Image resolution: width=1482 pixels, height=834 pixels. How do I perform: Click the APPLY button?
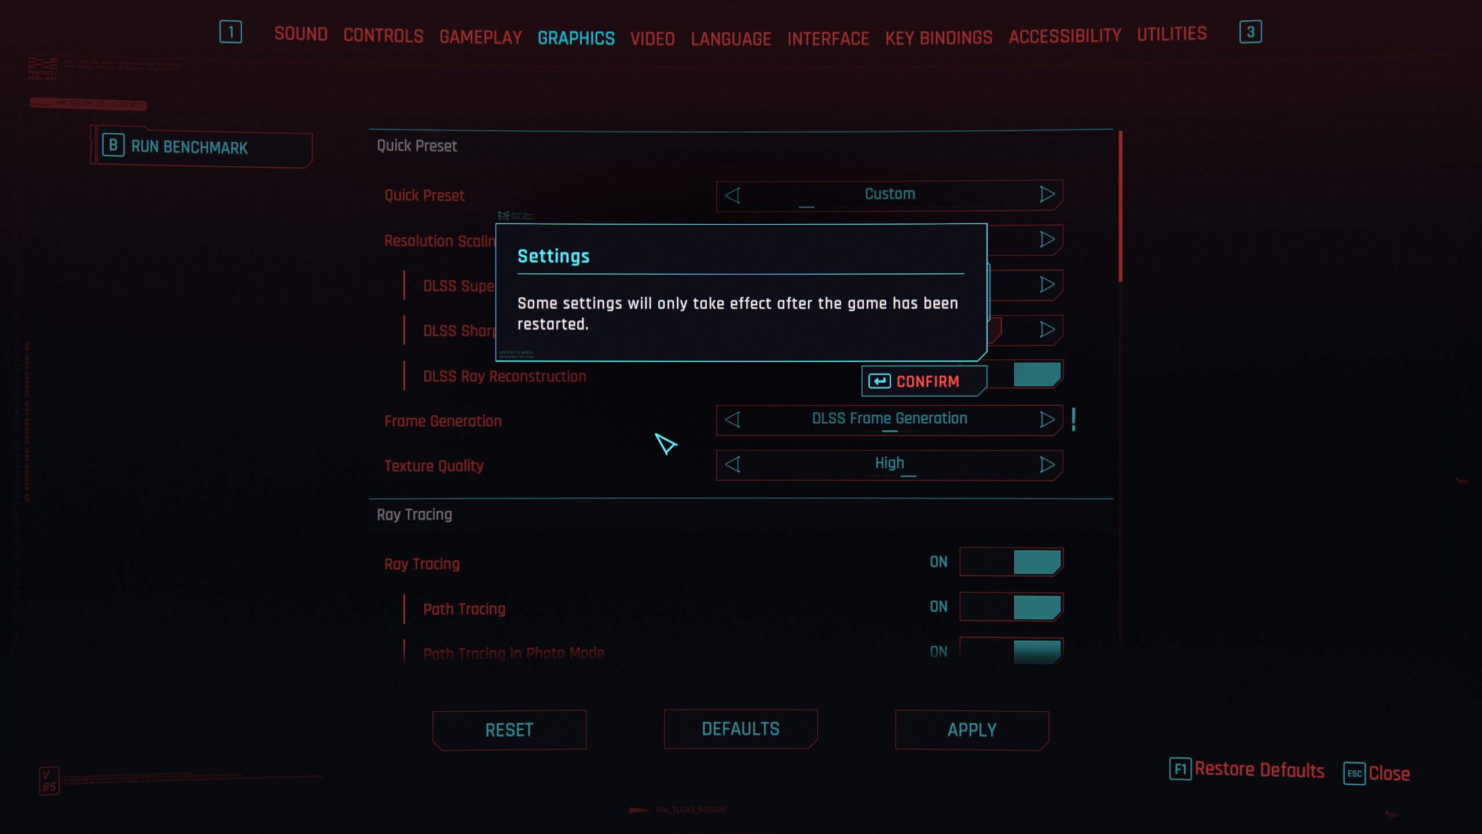pyautogui.click(x=972, y=730)
